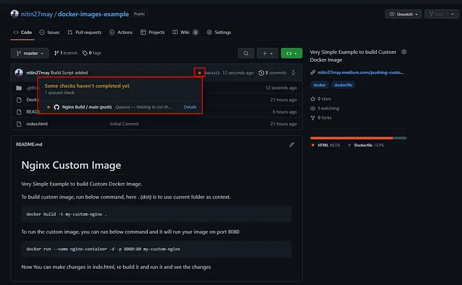Open the index.html file
This screenshot has width=462, height=285.
click(x=37, y=124)
